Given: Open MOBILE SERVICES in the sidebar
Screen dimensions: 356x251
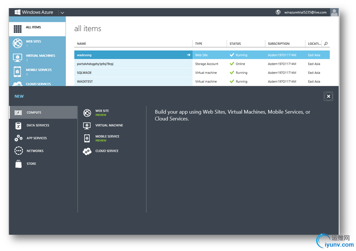Looking at the screenshot, I should (x=37, y=72).
